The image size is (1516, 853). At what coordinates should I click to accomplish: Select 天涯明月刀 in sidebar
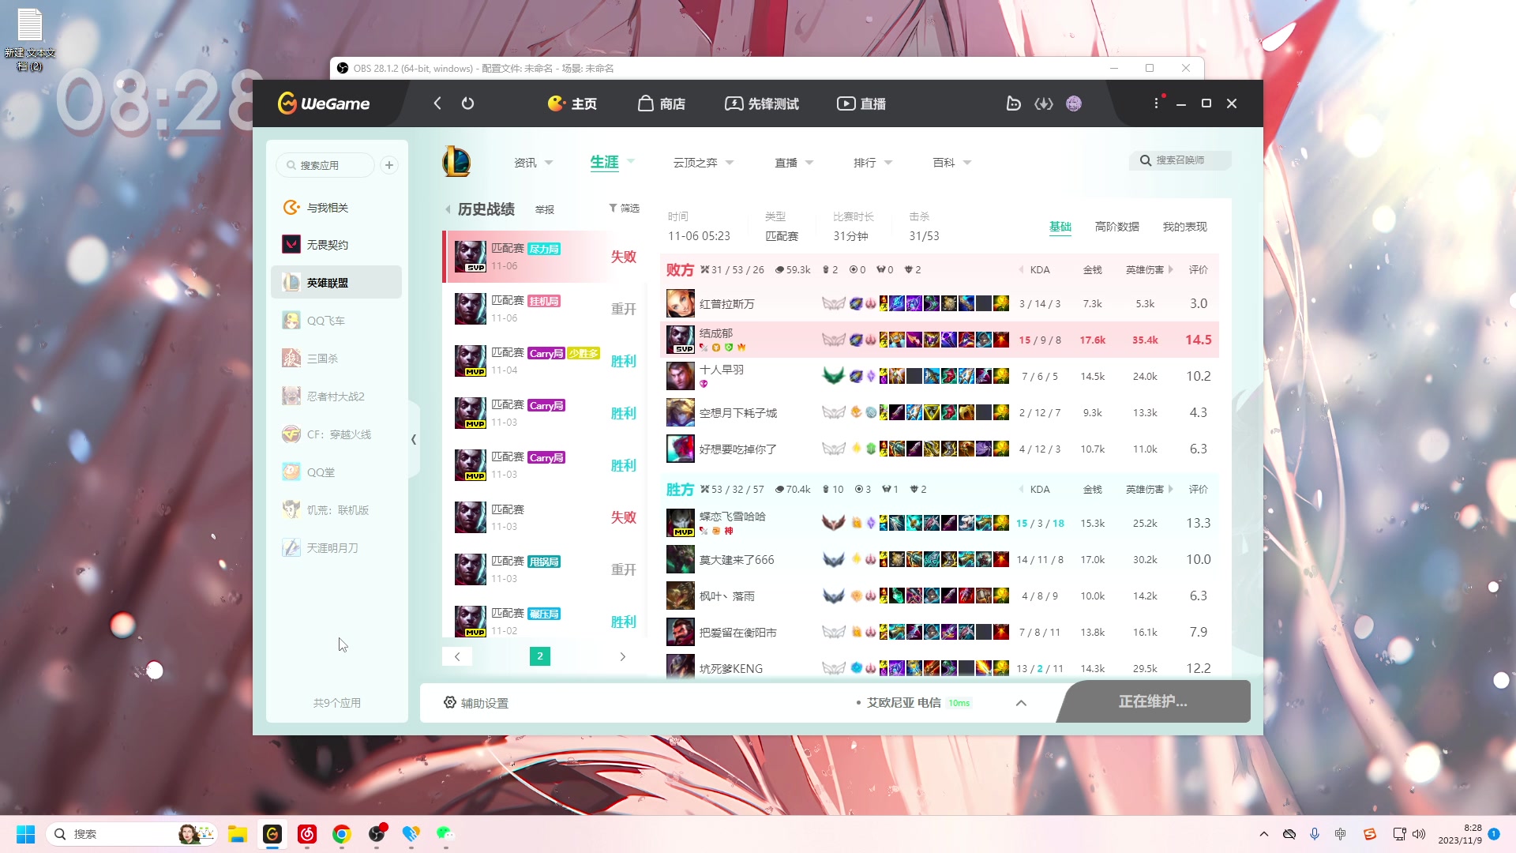(336, 548)
